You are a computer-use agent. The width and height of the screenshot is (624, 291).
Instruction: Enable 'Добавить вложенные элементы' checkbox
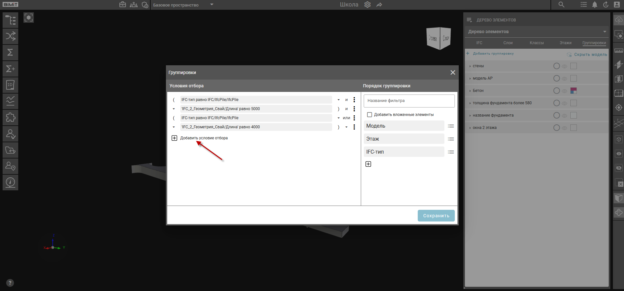pos(370,115)
